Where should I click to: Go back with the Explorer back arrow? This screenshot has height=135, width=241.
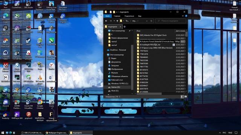[x=106, y=21]
